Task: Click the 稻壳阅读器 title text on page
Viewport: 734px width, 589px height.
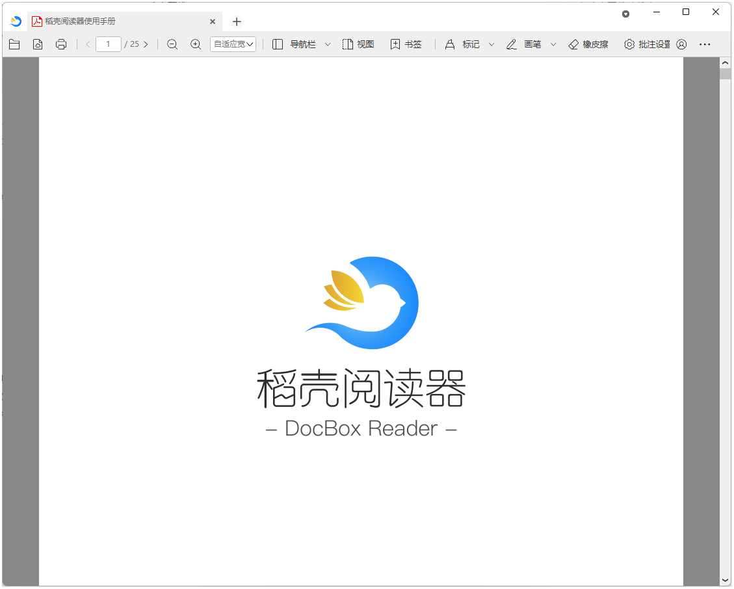Action: pyautogui.click(x=361, y=388)
